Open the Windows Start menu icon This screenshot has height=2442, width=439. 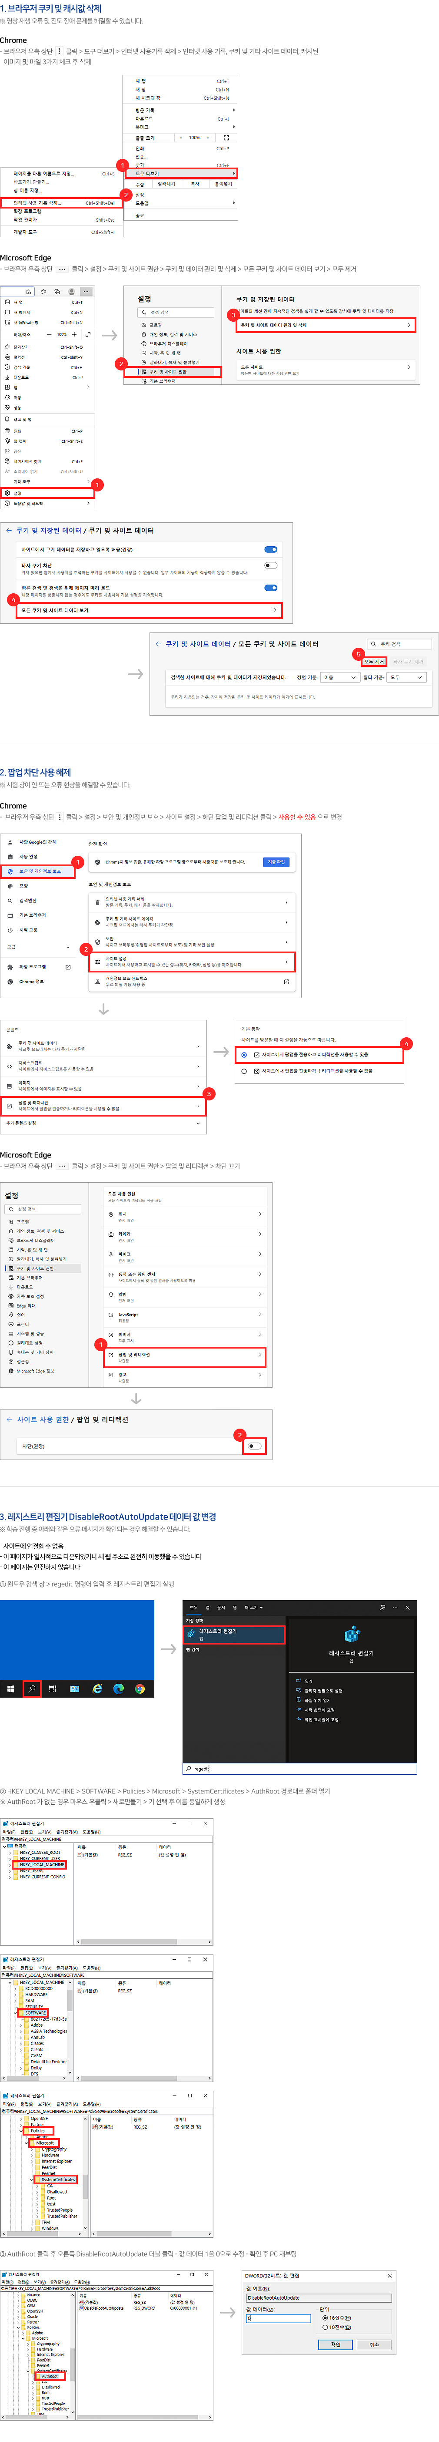[11, 1689]
